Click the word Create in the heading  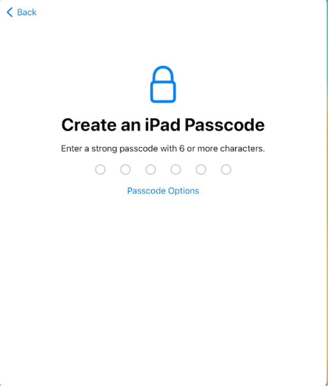(x=89, y=125)
